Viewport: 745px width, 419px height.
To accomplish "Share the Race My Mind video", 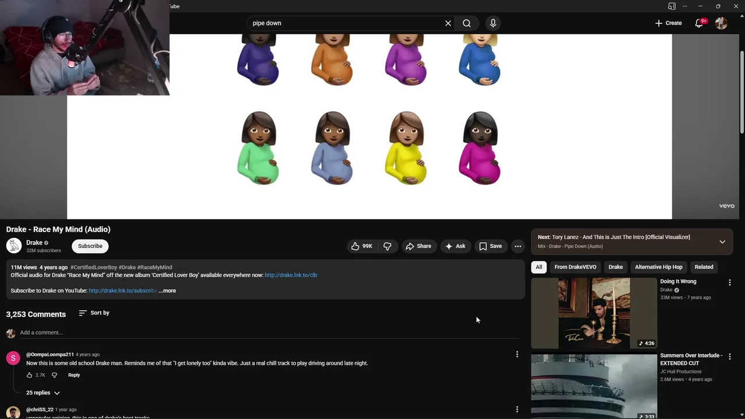I will (418, 246).
